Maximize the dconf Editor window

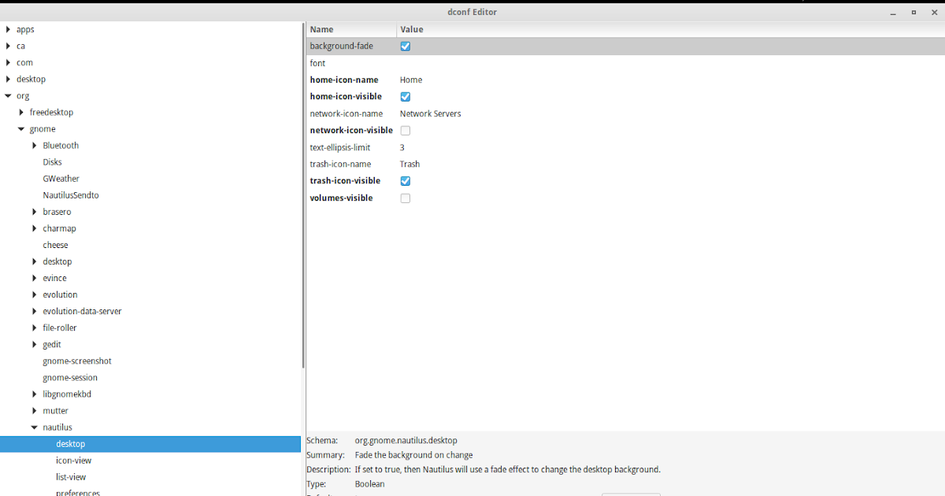913,12
